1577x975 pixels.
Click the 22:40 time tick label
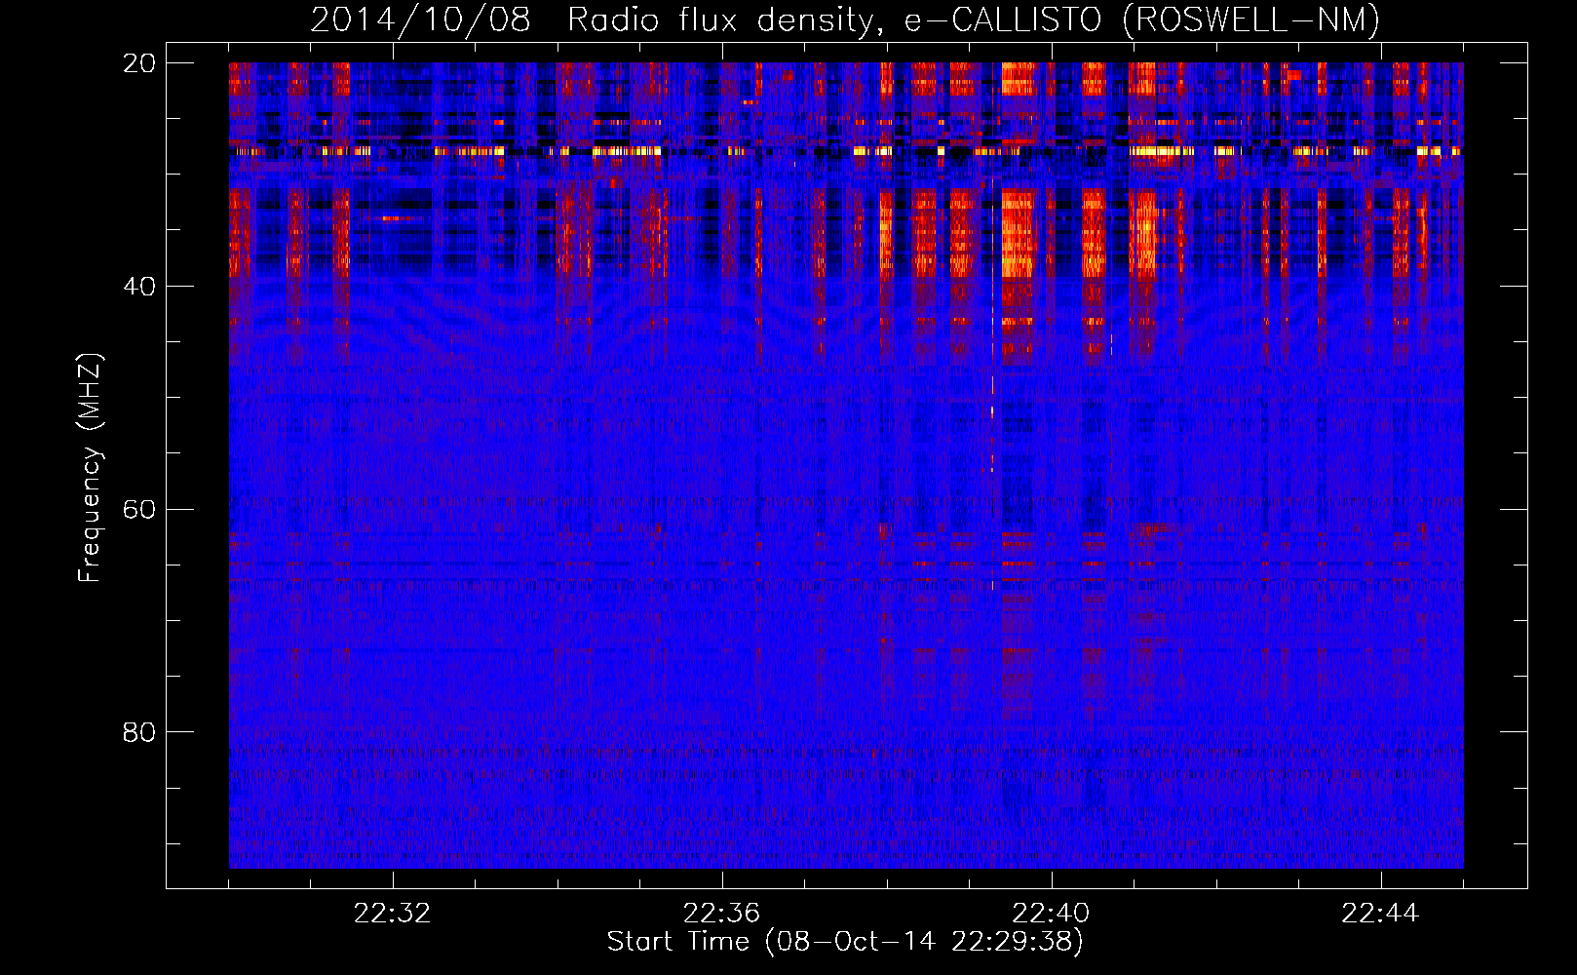point(1052,914)
